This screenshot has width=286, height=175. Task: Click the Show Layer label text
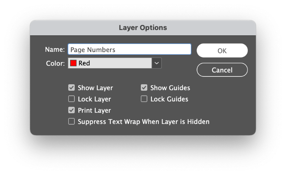pos(95,88)
